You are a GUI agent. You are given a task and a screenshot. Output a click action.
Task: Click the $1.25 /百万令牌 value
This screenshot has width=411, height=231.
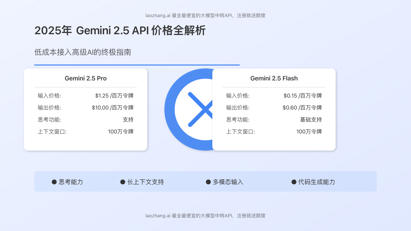pos(114,96)
